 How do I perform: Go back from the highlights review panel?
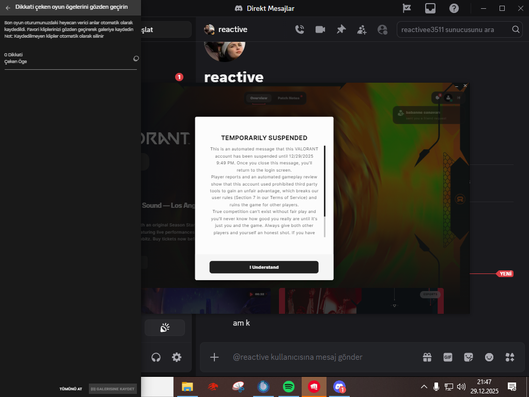tap(8, 8)
